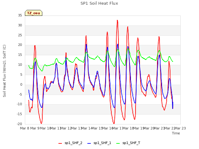Click the x-axis title Time
The height and width of the screenshot is (149, 199).
pyautogui.click(x=176, y=133)
